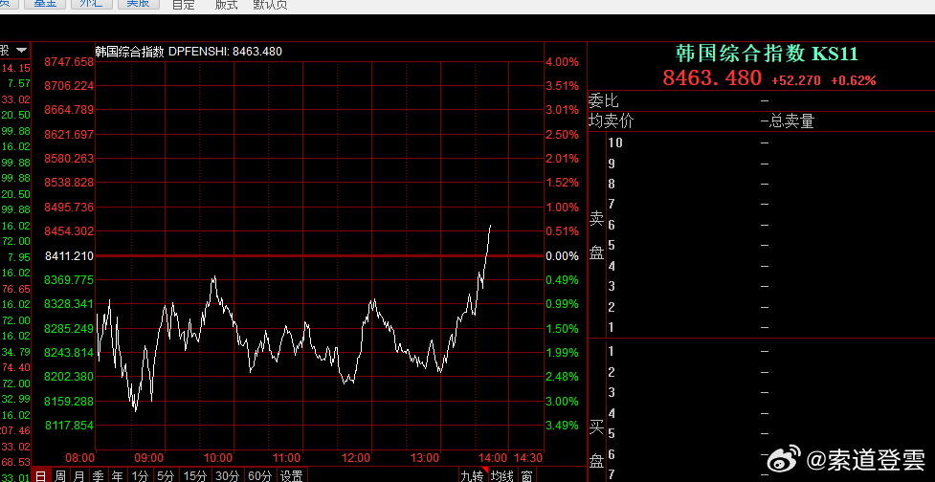
Task: Switch chart to 季 quarterly period
Action: [x=99, y=475]
